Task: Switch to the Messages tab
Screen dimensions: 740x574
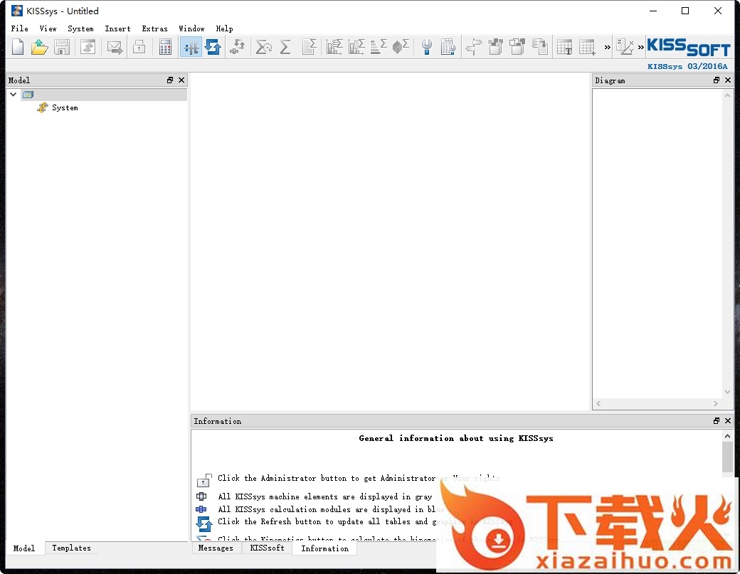Action: click(216, 548)
